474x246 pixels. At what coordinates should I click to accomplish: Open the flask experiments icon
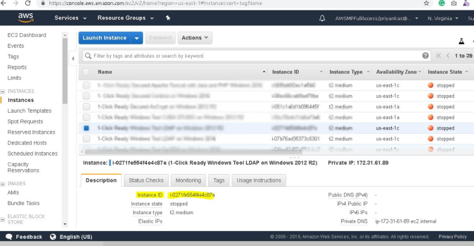click(461, 41)
